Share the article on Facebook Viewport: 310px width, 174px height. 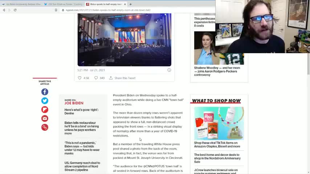pyautogui.click(x=45, y=92)
